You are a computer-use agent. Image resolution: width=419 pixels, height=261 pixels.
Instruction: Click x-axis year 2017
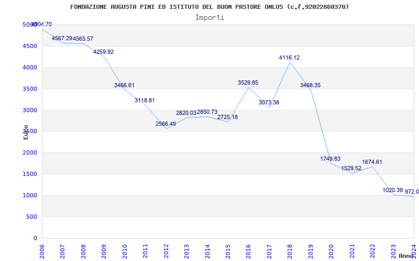(x=269, y=252)
